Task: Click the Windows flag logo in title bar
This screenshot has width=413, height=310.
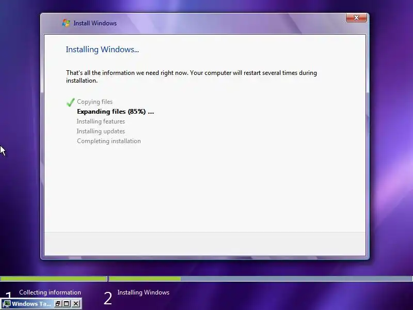Action: coord(66,23)
